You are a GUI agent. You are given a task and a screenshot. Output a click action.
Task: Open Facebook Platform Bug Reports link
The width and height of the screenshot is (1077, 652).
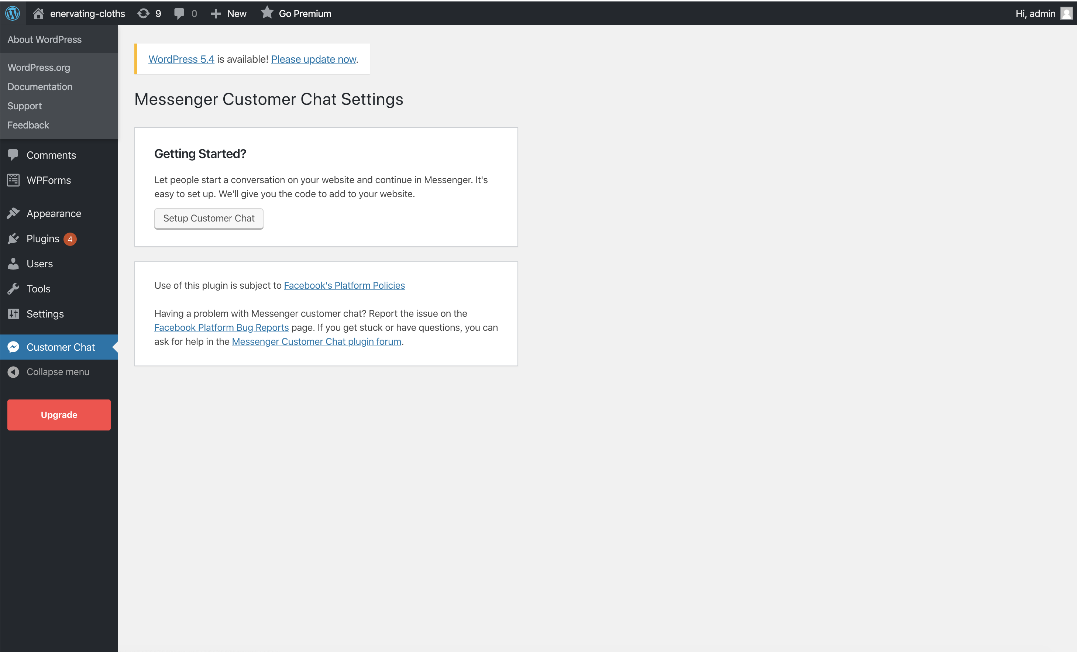221,327
